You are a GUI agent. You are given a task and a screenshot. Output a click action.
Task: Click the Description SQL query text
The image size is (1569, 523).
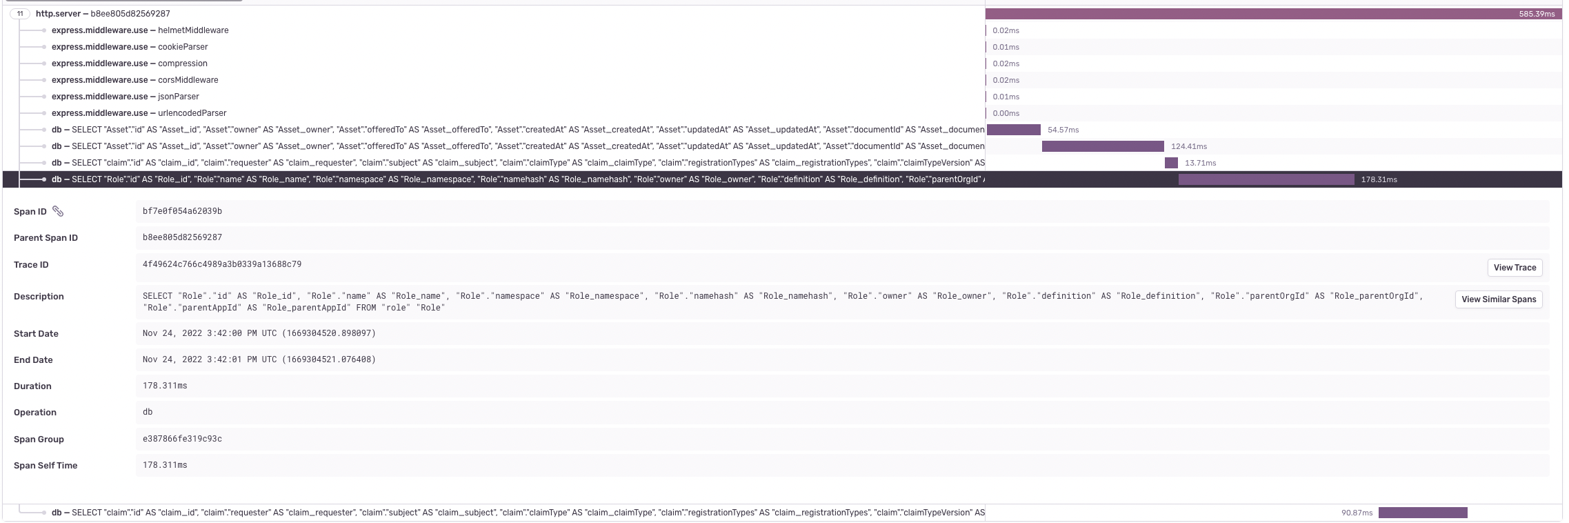pyautogui.click(x=783, y=302)
